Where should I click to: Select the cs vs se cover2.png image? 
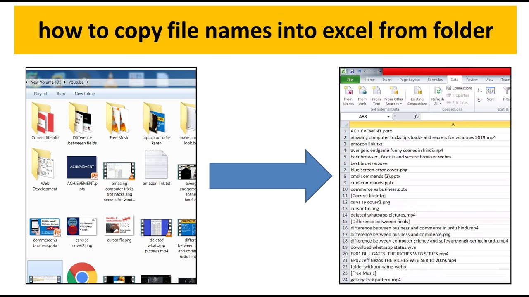(82, 233)
